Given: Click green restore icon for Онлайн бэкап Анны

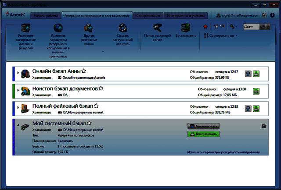Looking at the screenshot, I should point(256,74).
